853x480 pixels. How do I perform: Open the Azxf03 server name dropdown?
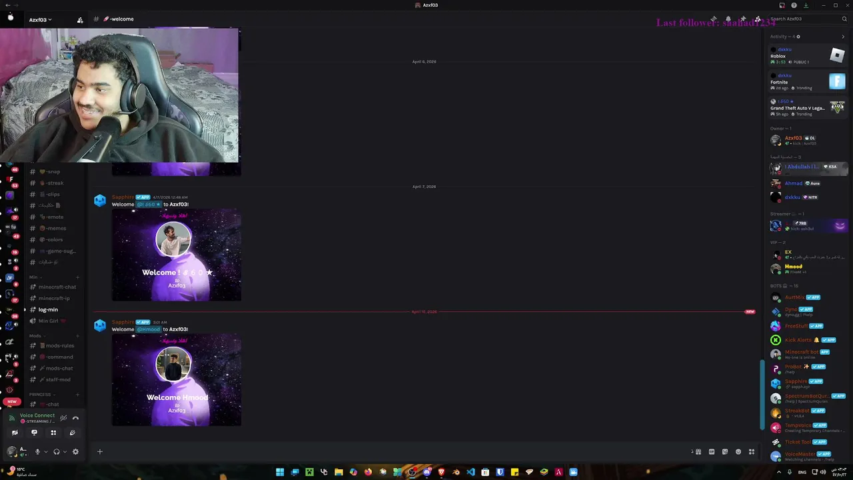(x=41, y=19)
